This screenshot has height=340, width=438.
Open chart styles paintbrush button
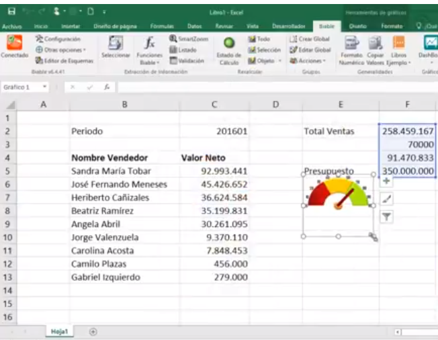(387, 199)
